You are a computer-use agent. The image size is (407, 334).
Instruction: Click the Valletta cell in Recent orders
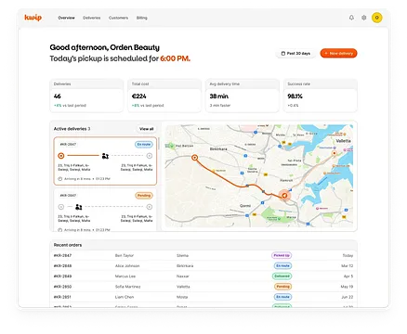click(183, 287)
